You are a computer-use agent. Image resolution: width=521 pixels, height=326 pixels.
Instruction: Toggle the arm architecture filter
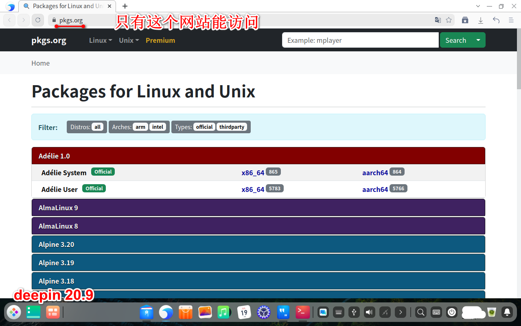tap(140, 127)
